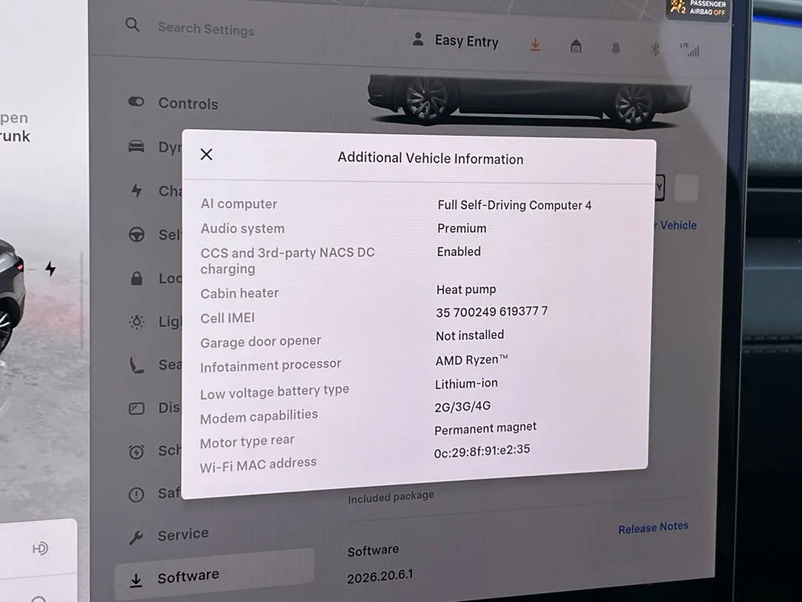This screenshot has width=802, height=602.
Task: Open the Software settings menu
Action: [x=214, y=575]
